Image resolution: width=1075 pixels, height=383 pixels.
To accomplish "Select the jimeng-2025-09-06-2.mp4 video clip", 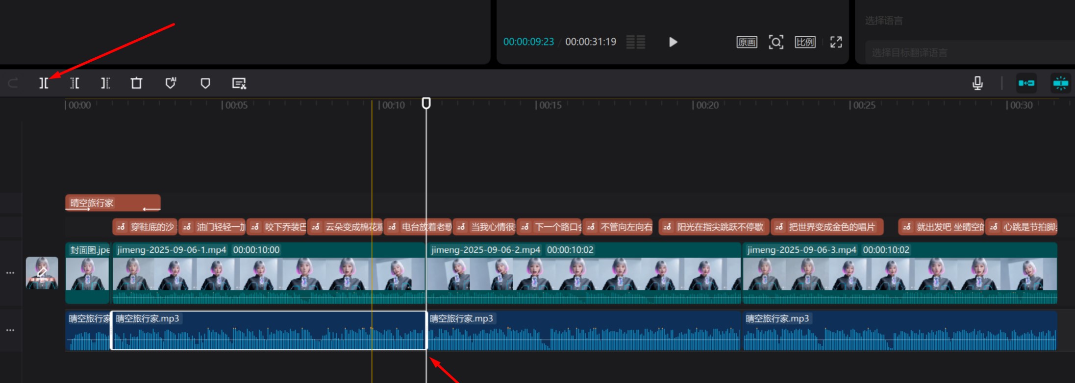I will (x=583, y=273).
